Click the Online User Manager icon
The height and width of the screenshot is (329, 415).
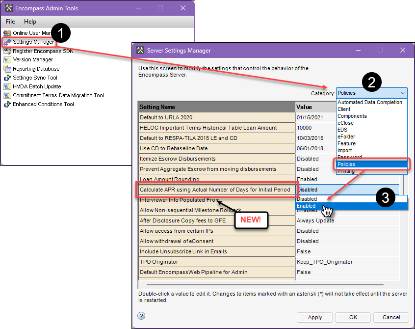(x=7, y=33)
